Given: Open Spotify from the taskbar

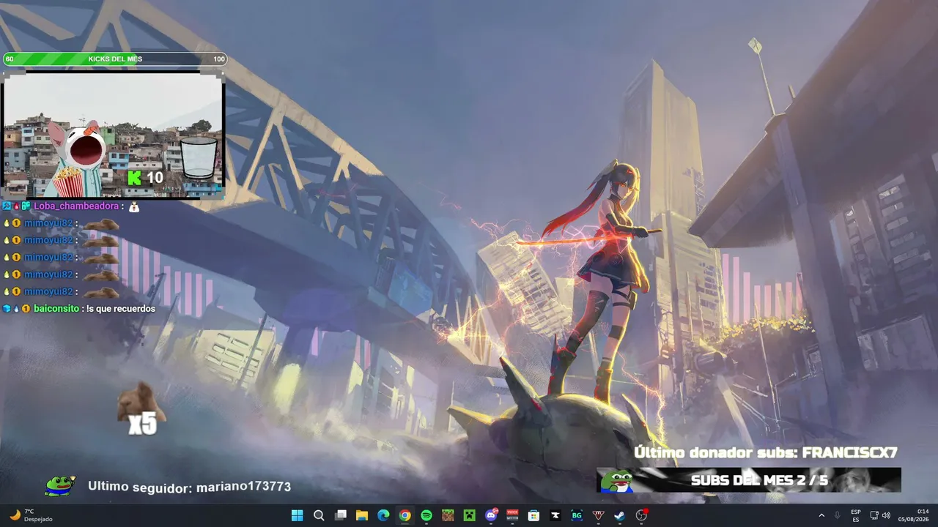Looking at the screenshot, I should (426, 515).
